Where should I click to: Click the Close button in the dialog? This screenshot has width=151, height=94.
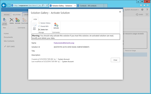(x=115, y=60)
